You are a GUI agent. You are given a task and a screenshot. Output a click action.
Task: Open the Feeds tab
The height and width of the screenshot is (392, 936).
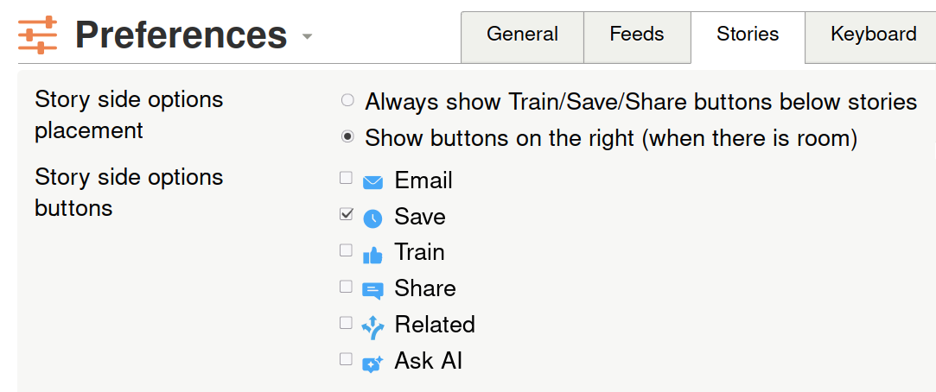click(637, 35)
